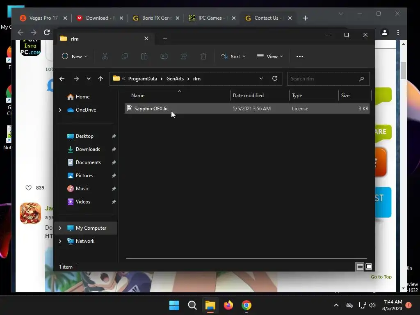The height and width of the screenshot is (315, 420).
Task: Click the Cut scissors icon in toolbar
Action: coord(105,57)
